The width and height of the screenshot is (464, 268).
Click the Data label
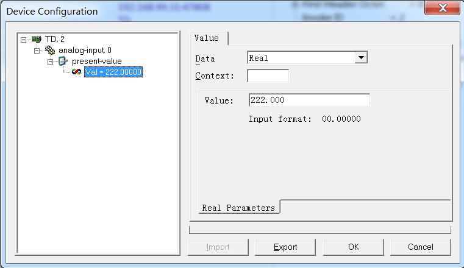(205, 59)
